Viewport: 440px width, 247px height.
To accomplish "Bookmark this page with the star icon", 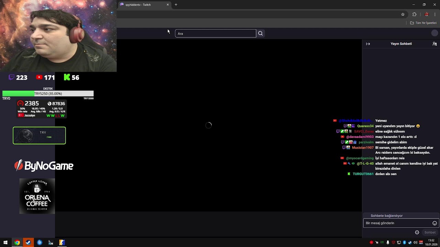I will point(403,14).
